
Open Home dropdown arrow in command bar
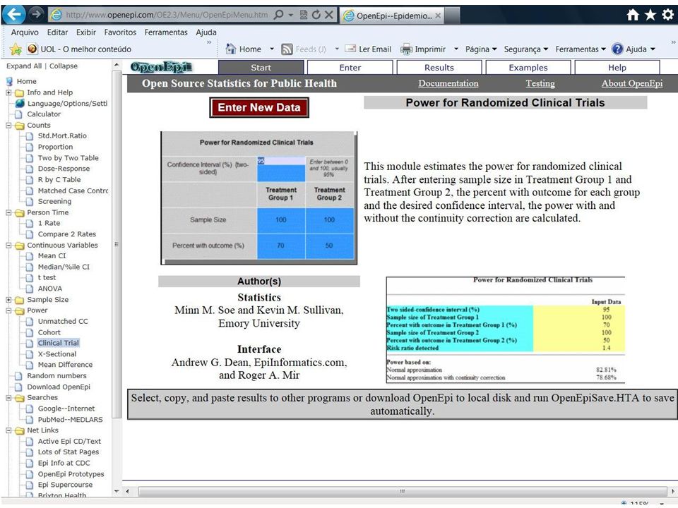coord(271,49)
